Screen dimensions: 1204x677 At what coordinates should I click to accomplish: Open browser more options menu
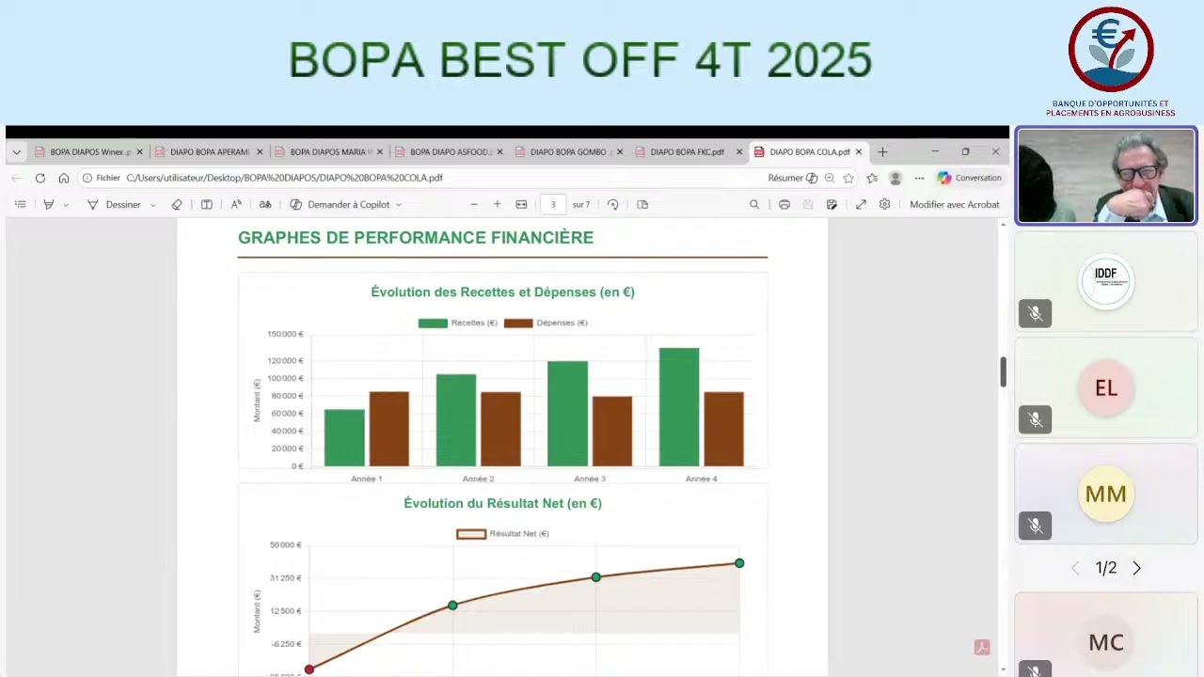point(919,178)
